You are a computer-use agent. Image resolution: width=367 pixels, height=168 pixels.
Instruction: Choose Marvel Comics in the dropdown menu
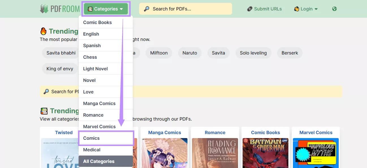[106, 126]
